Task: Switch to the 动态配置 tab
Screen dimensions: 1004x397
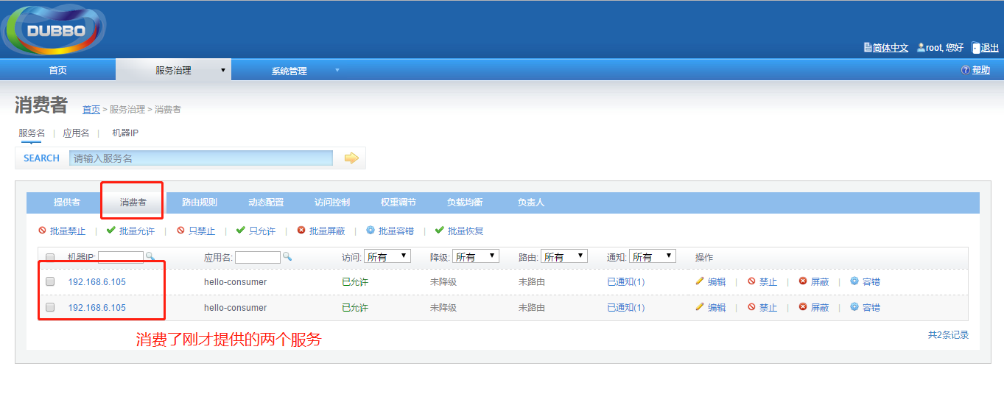Action: (x=266, y=202)
